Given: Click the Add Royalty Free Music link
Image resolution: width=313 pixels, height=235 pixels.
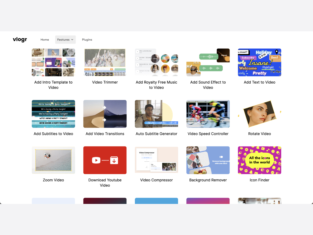Looking at the screenshot, I should point(156,85).
